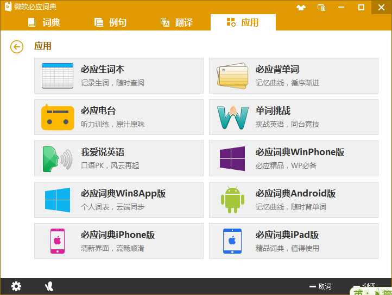The image size is (392, 295).
Task: Click the 精品词典，值得使用 description
Action: [x=287, y=248]
